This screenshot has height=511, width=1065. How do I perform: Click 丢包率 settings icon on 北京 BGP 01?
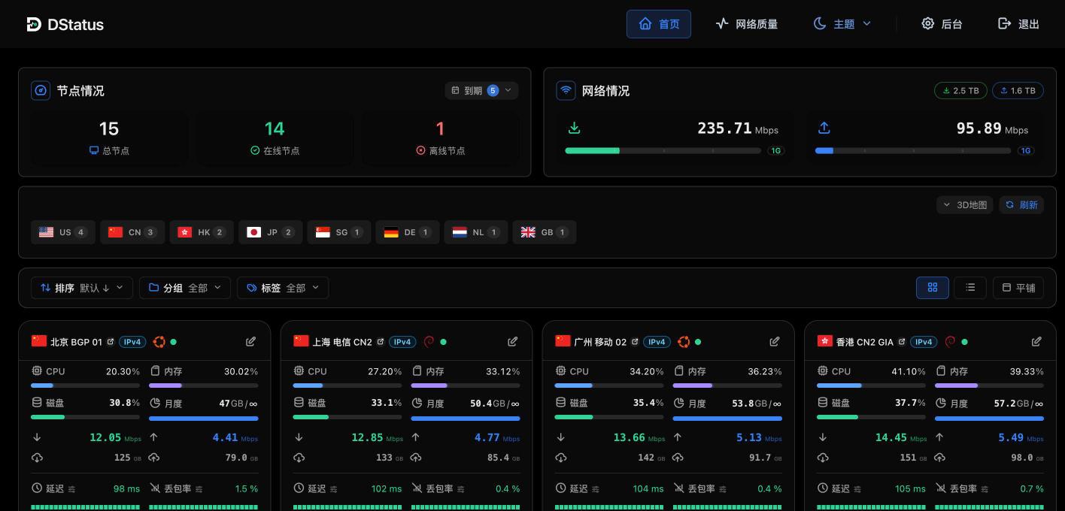[199, 489]
